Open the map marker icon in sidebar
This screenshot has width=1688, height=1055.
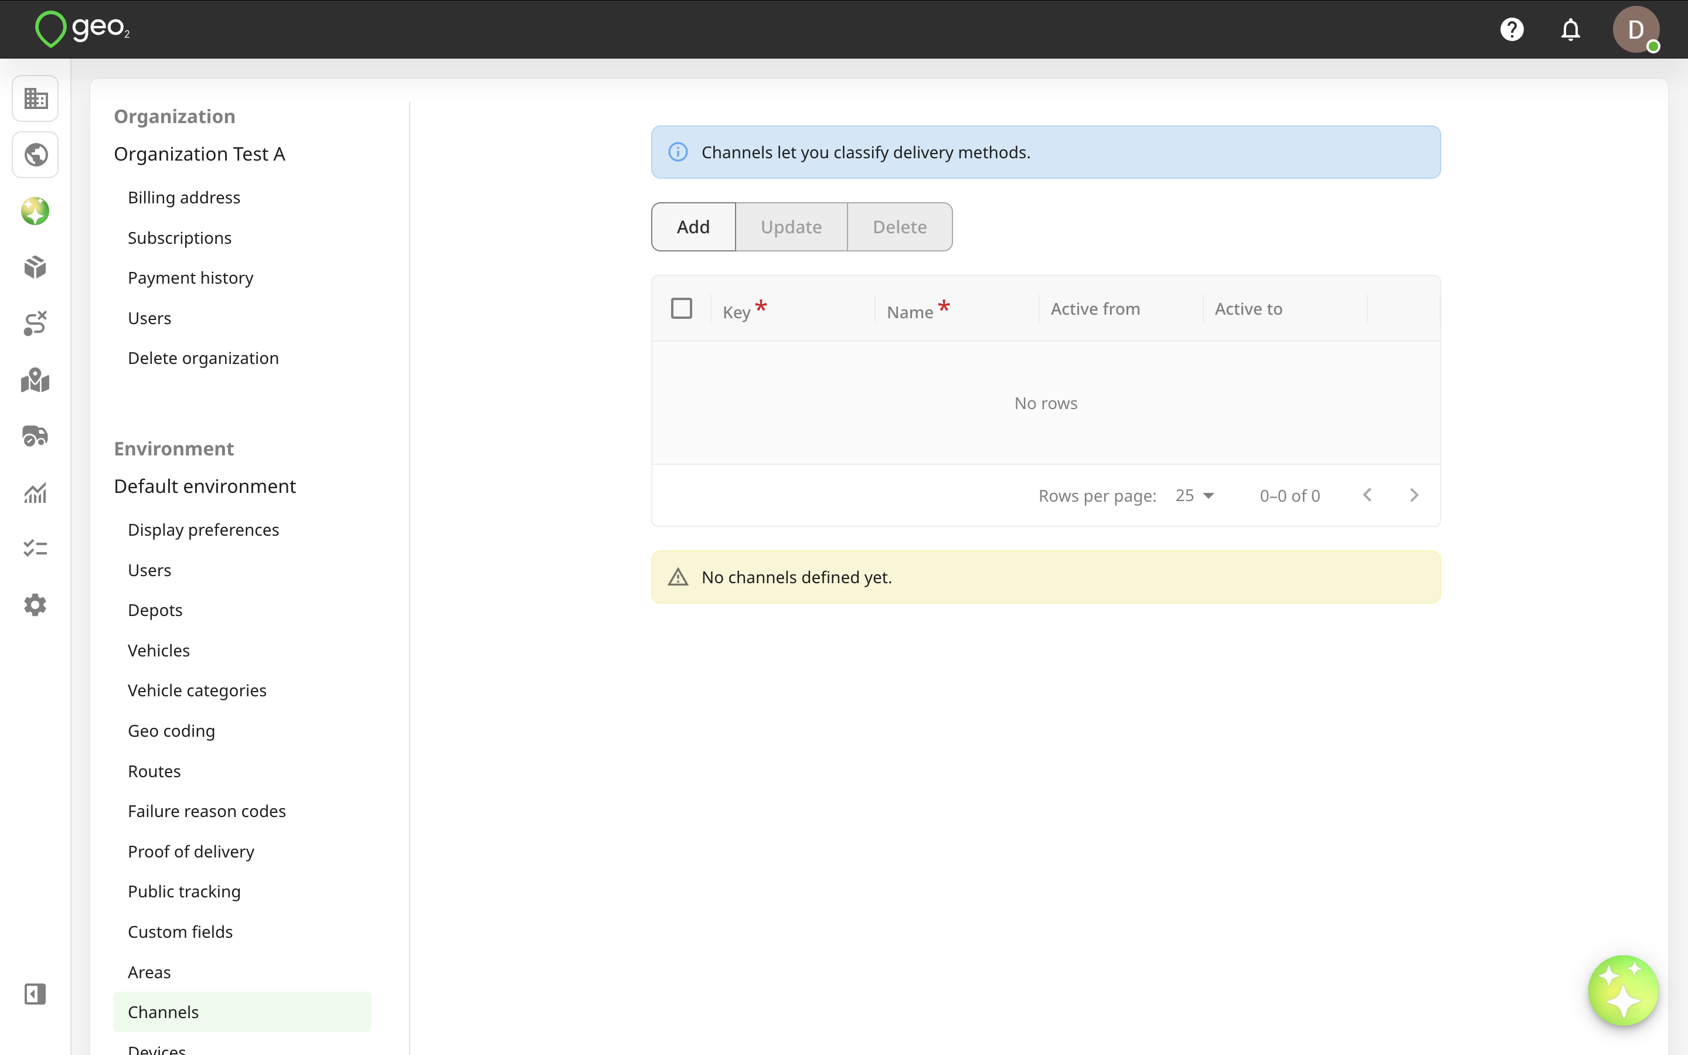pyautogui.click(x=36, y=380)
